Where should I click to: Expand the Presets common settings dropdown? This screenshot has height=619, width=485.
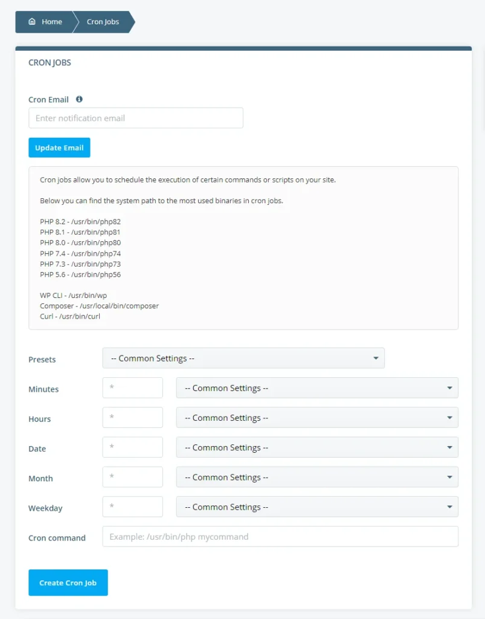coord(243,358)
